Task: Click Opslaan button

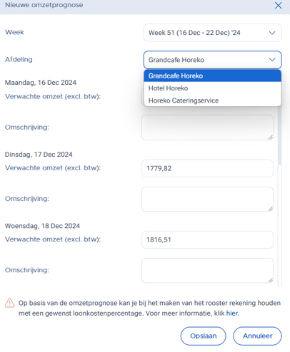Action: [203, 336]
